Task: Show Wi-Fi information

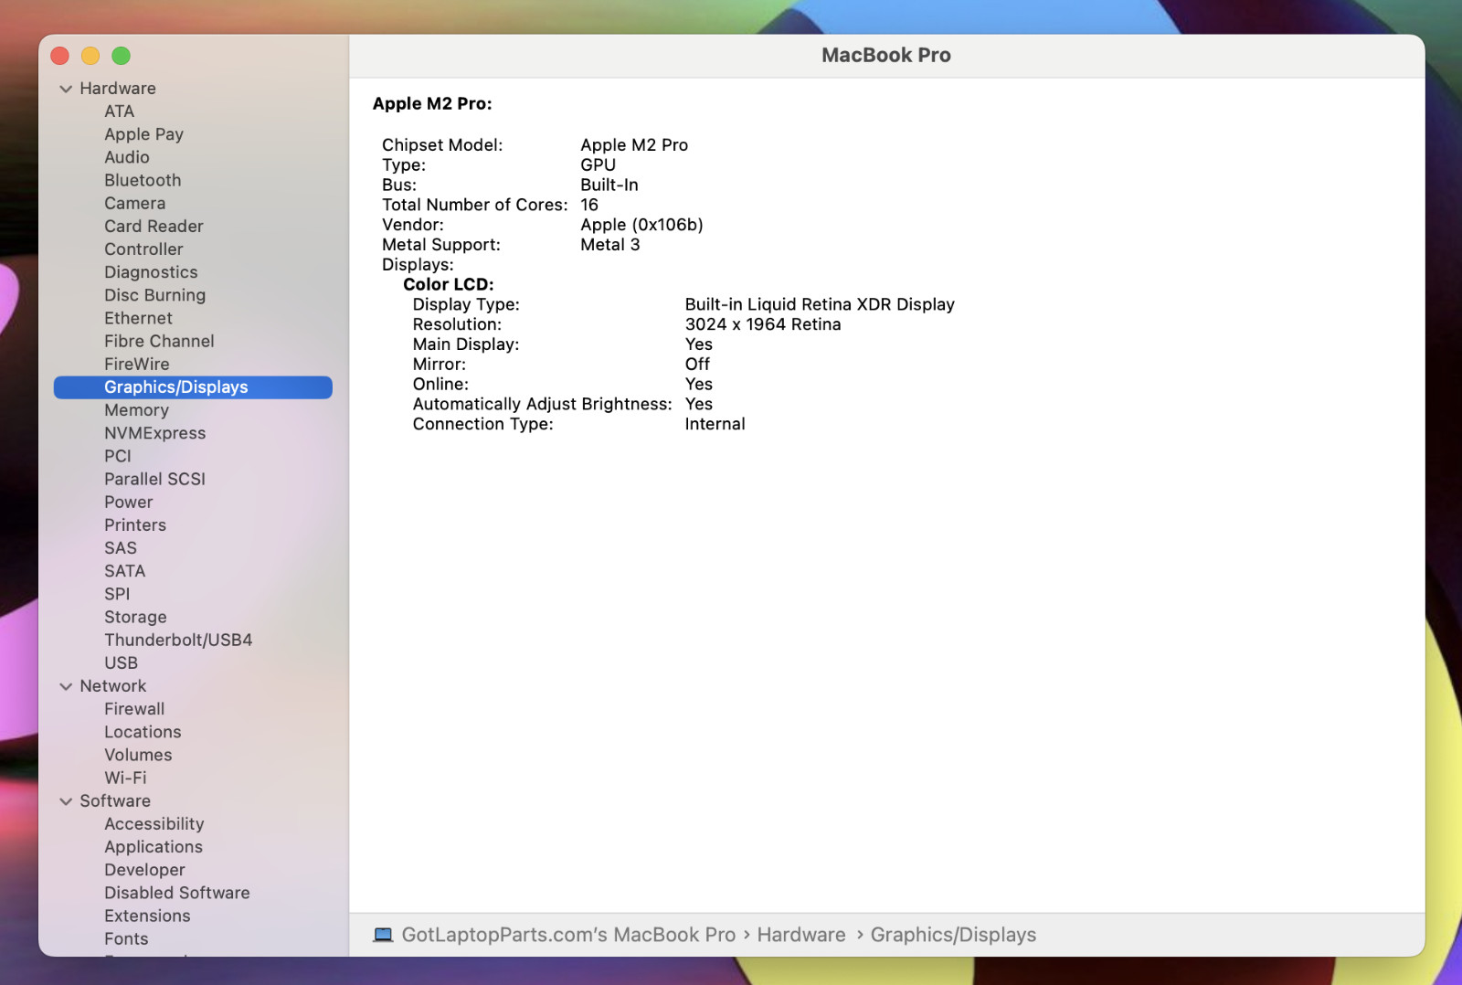Action: tap(125, 778)
